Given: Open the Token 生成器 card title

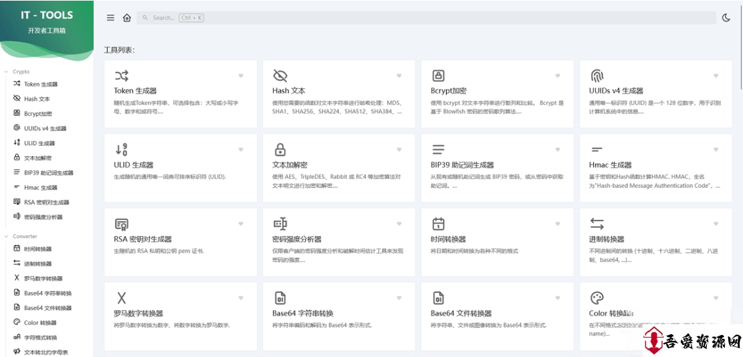Looking at the screenshot, I should [135, 91].
